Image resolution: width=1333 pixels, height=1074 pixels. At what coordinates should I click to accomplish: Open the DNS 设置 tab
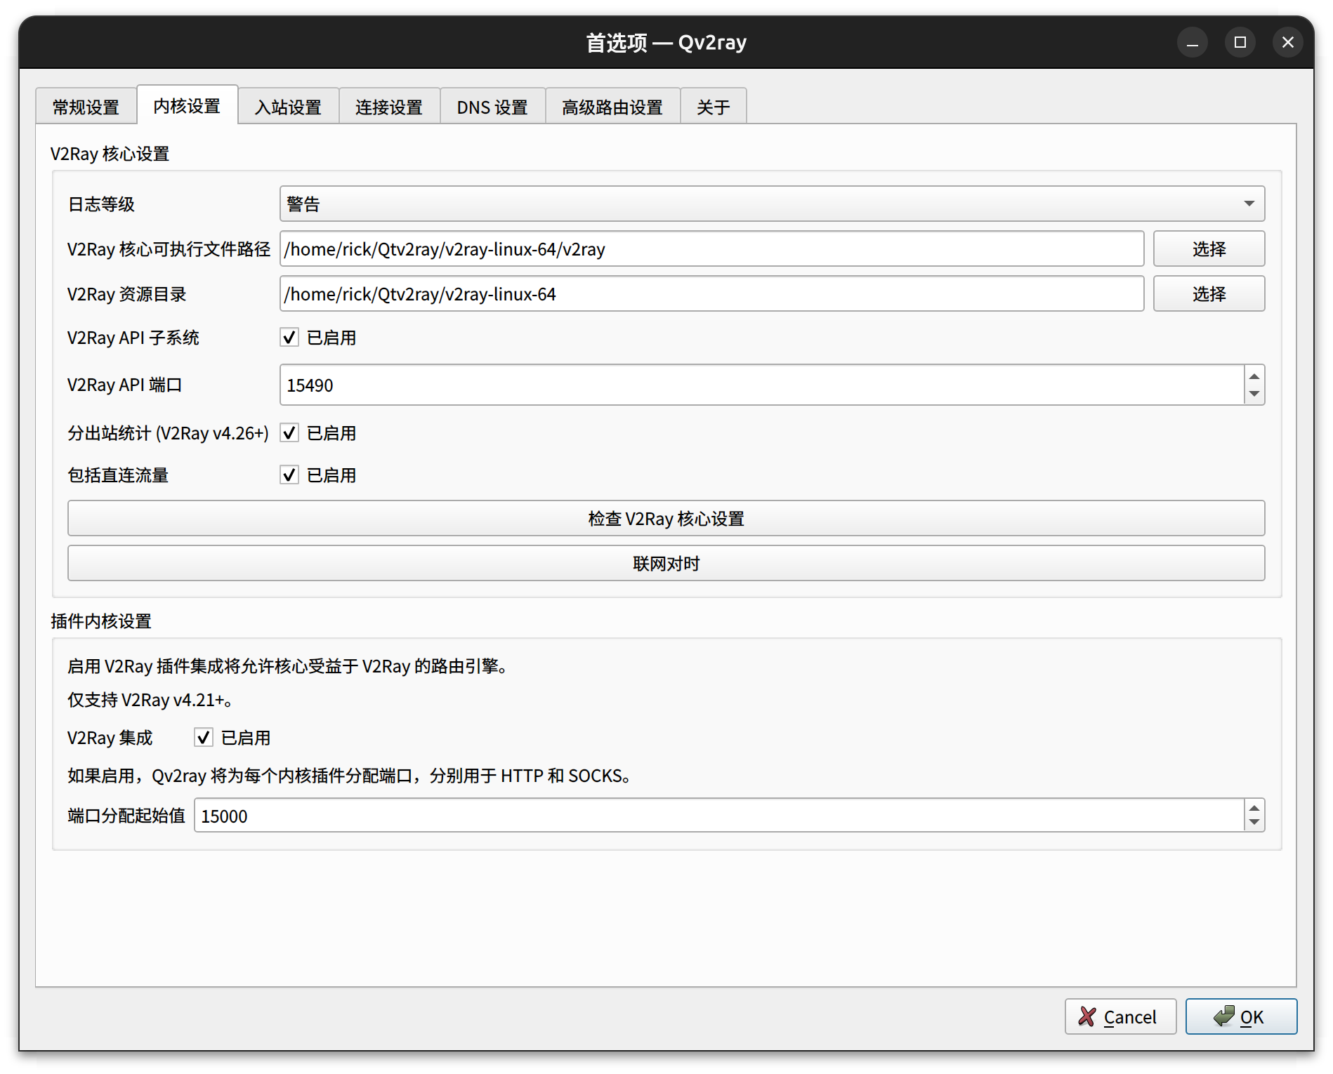492,107
